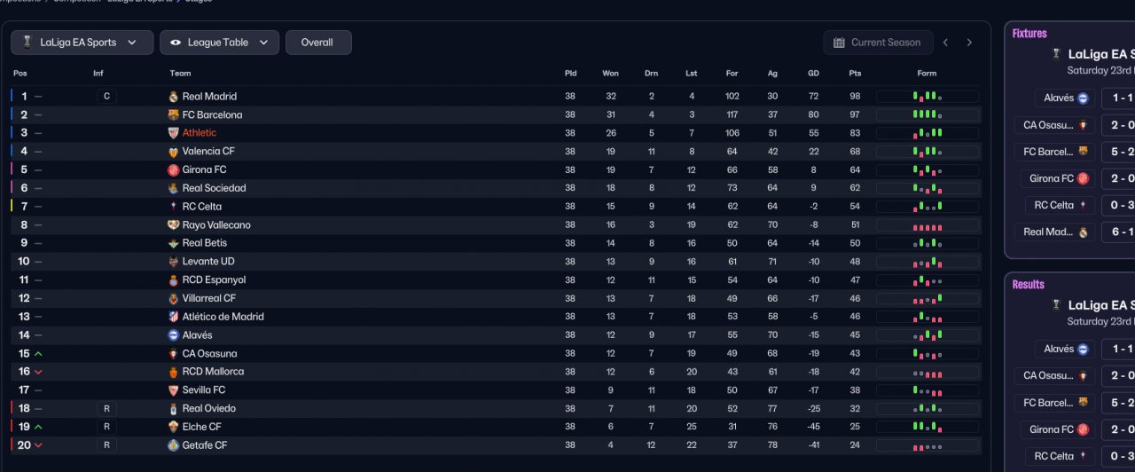
Task: Click the Overall filter button
Action: coord(317,43)
